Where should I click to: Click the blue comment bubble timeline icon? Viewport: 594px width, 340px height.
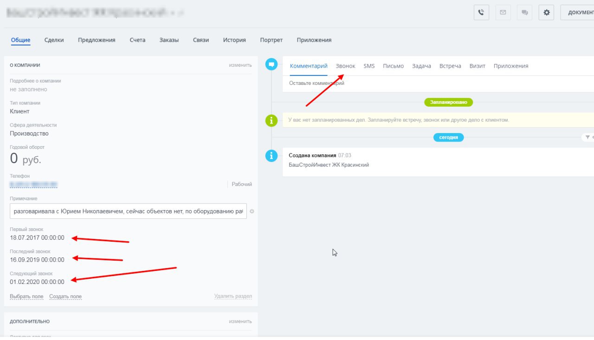coord(271,64)
